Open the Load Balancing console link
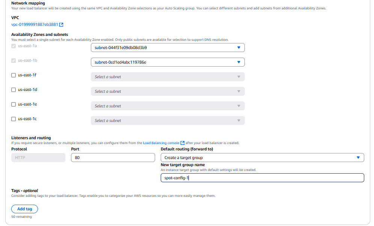 (161, 143)
